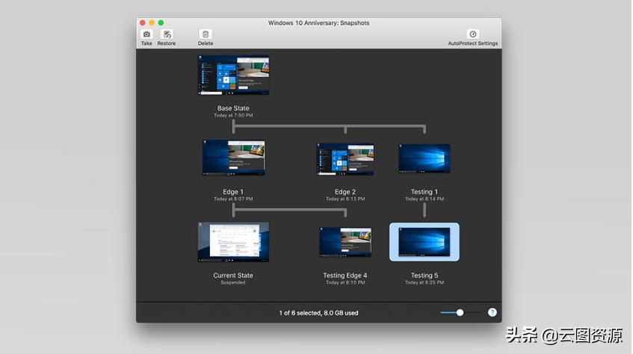Click the window title 'Windows 10 Anniversary: Snapshots'

318,23
